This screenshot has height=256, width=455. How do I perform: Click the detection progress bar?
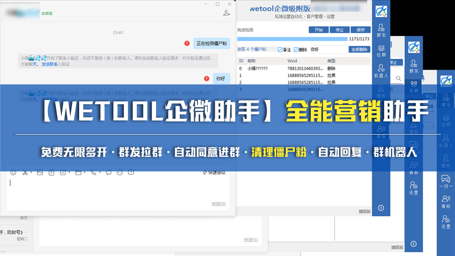[291, 39]
